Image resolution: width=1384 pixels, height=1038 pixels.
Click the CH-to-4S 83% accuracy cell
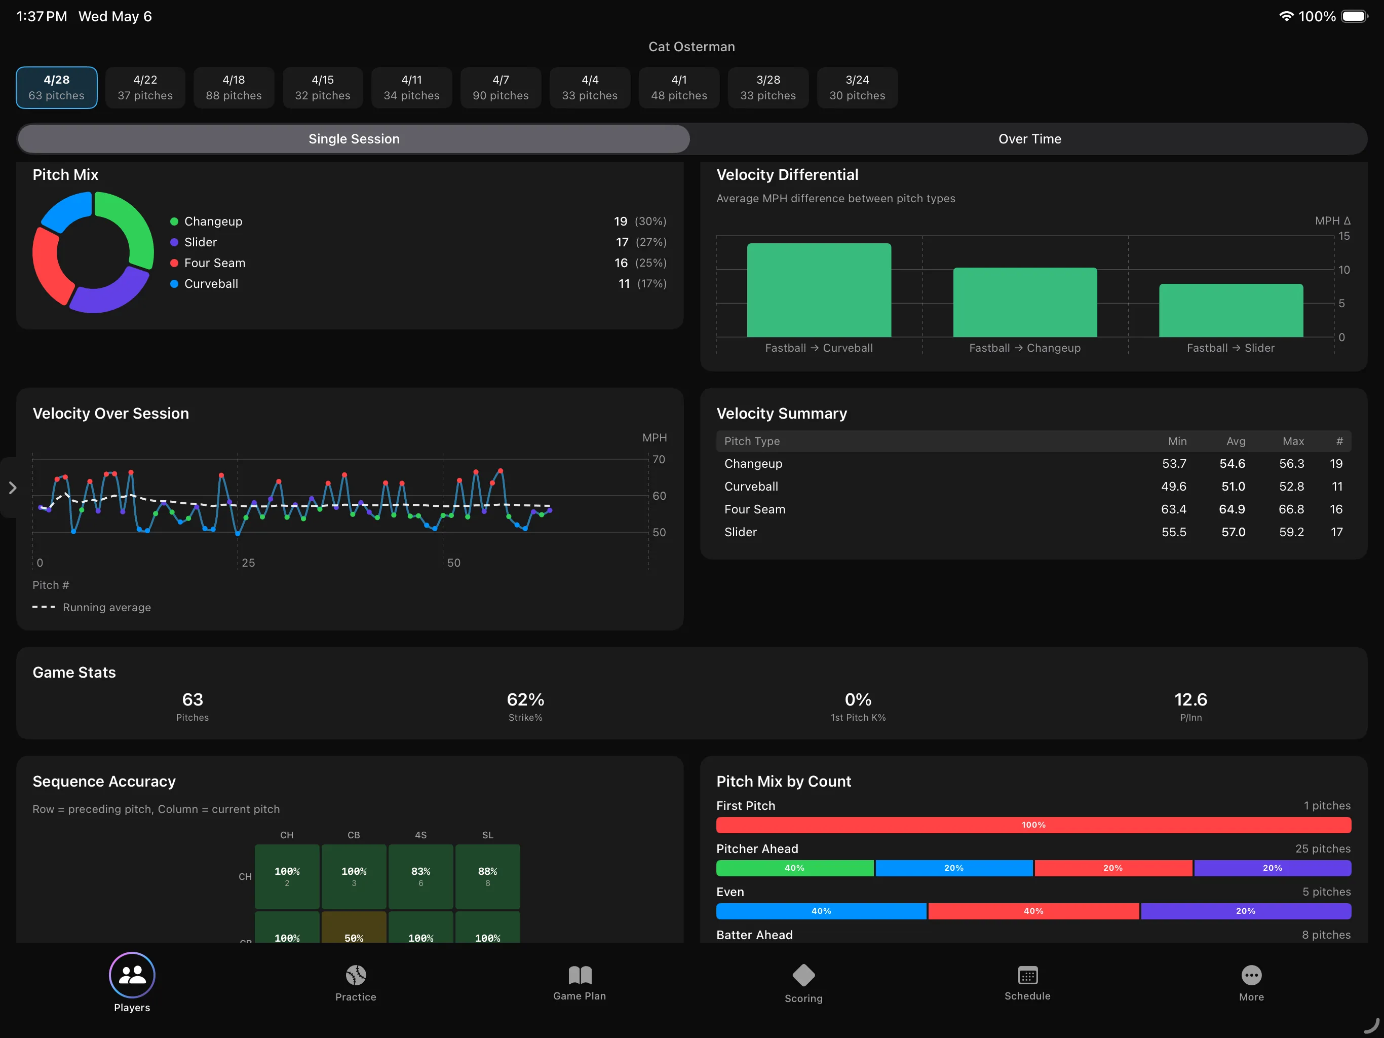coord(421,876)
